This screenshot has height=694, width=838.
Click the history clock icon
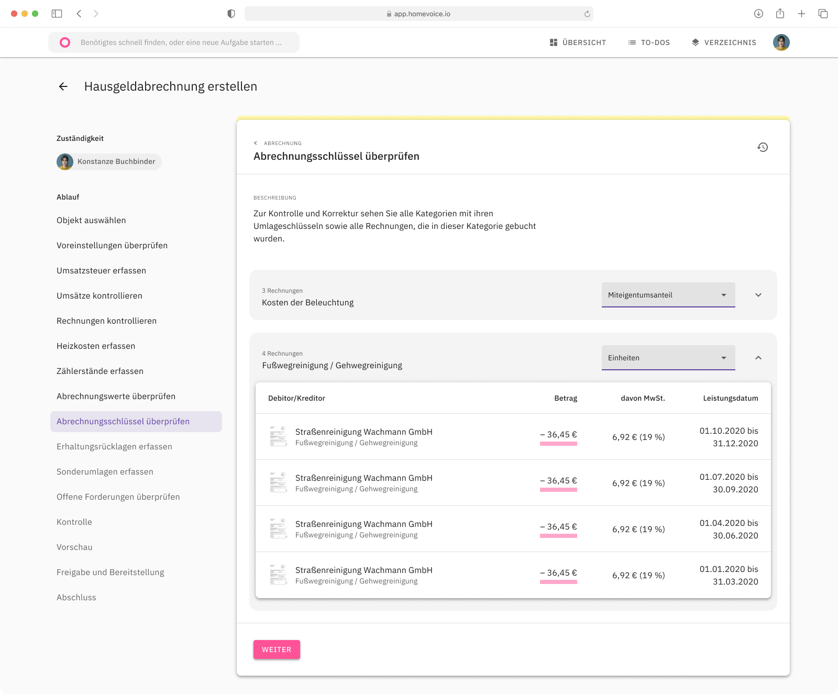coord(763,147)
